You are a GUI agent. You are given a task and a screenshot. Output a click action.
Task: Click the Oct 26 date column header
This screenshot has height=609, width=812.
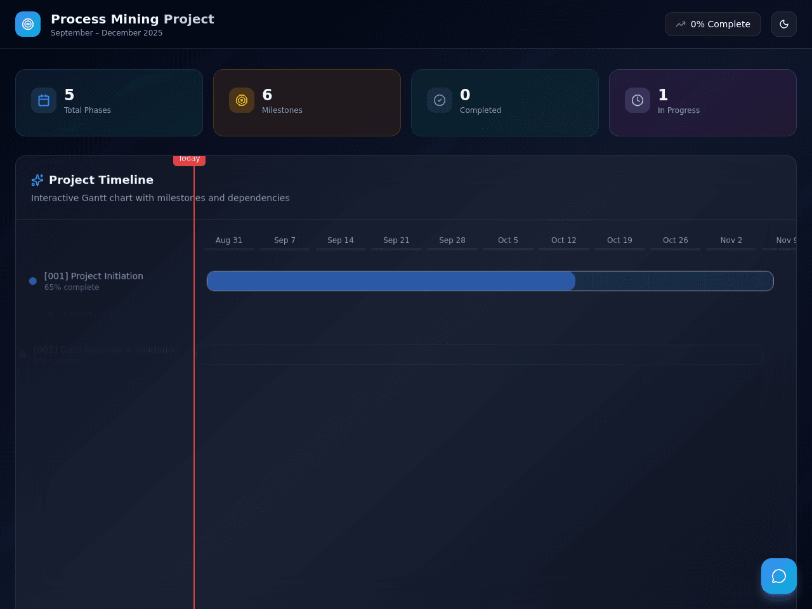click(676, 240)
